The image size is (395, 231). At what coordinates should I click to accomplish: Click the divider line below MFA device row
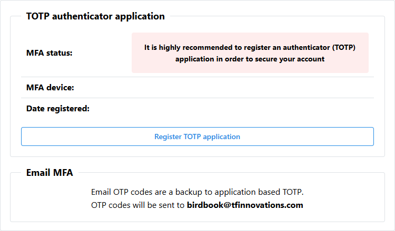[197, 98]
